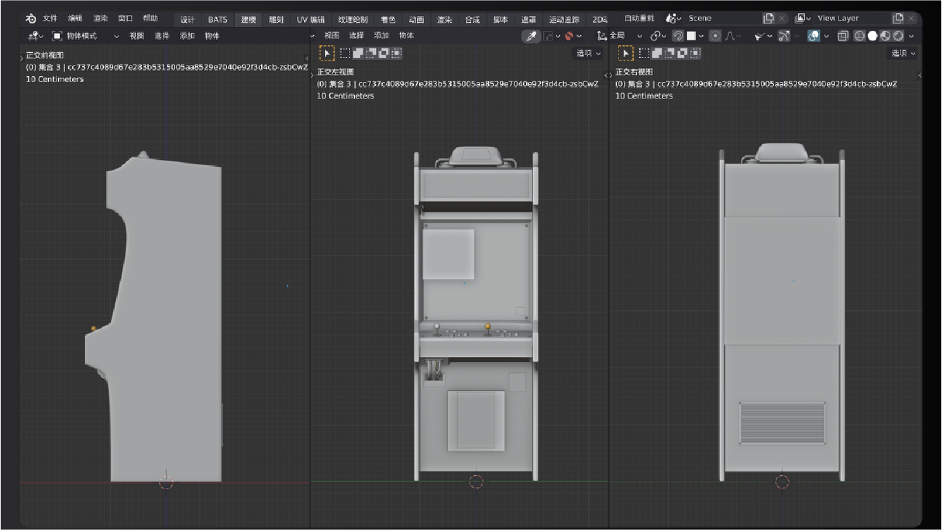
Task: Click the select box tool in middle viewport
Action: [327, 53]
